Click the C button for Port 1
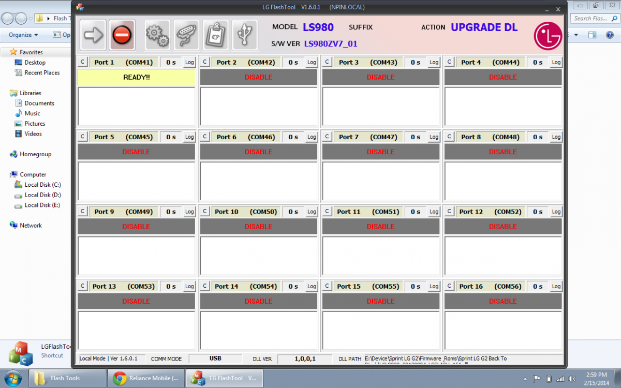The image size is (621, 388). point(82,62)
